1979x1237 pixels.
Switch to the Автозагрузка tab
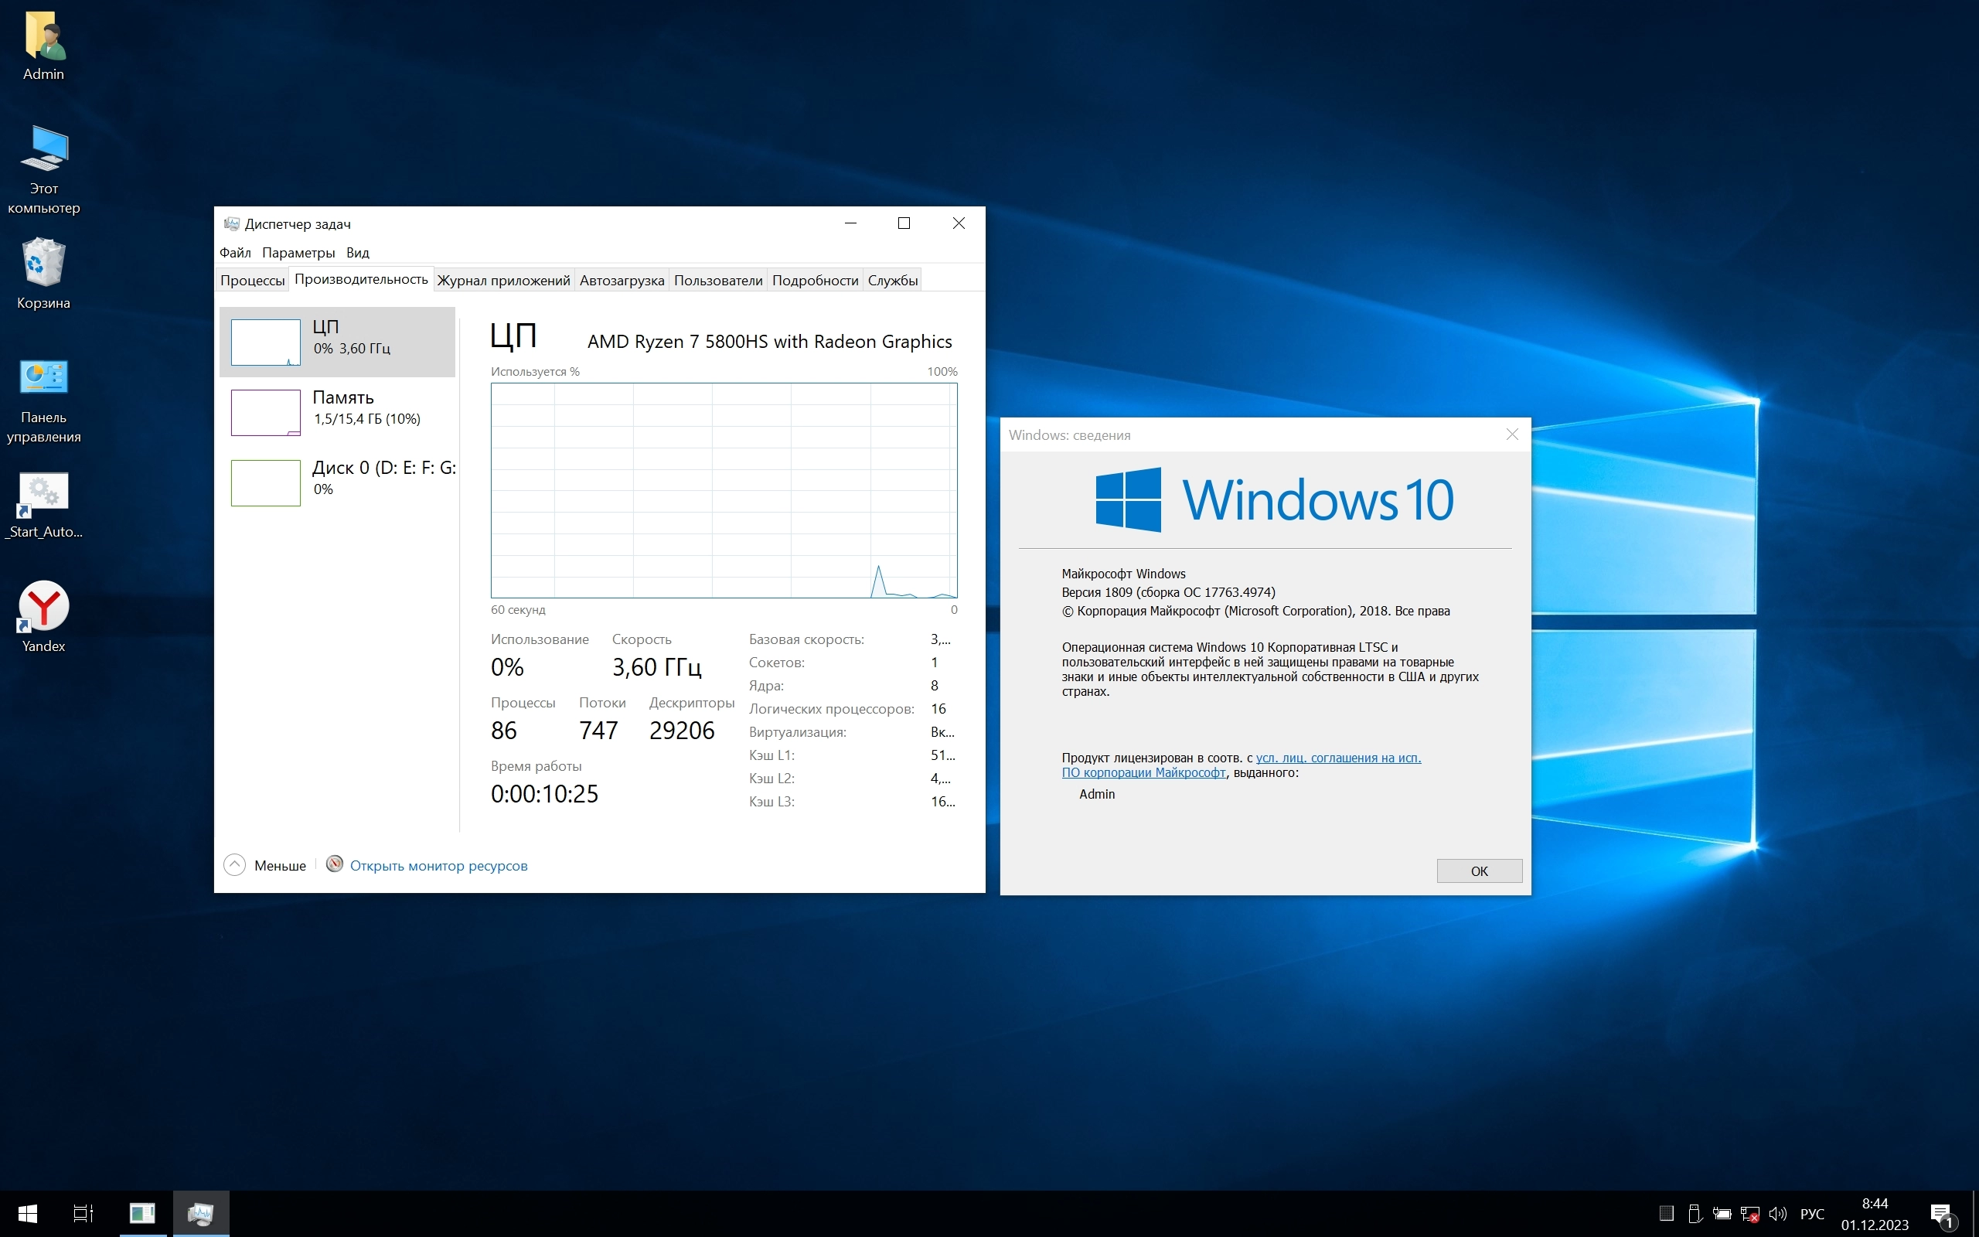coord(622,281)
